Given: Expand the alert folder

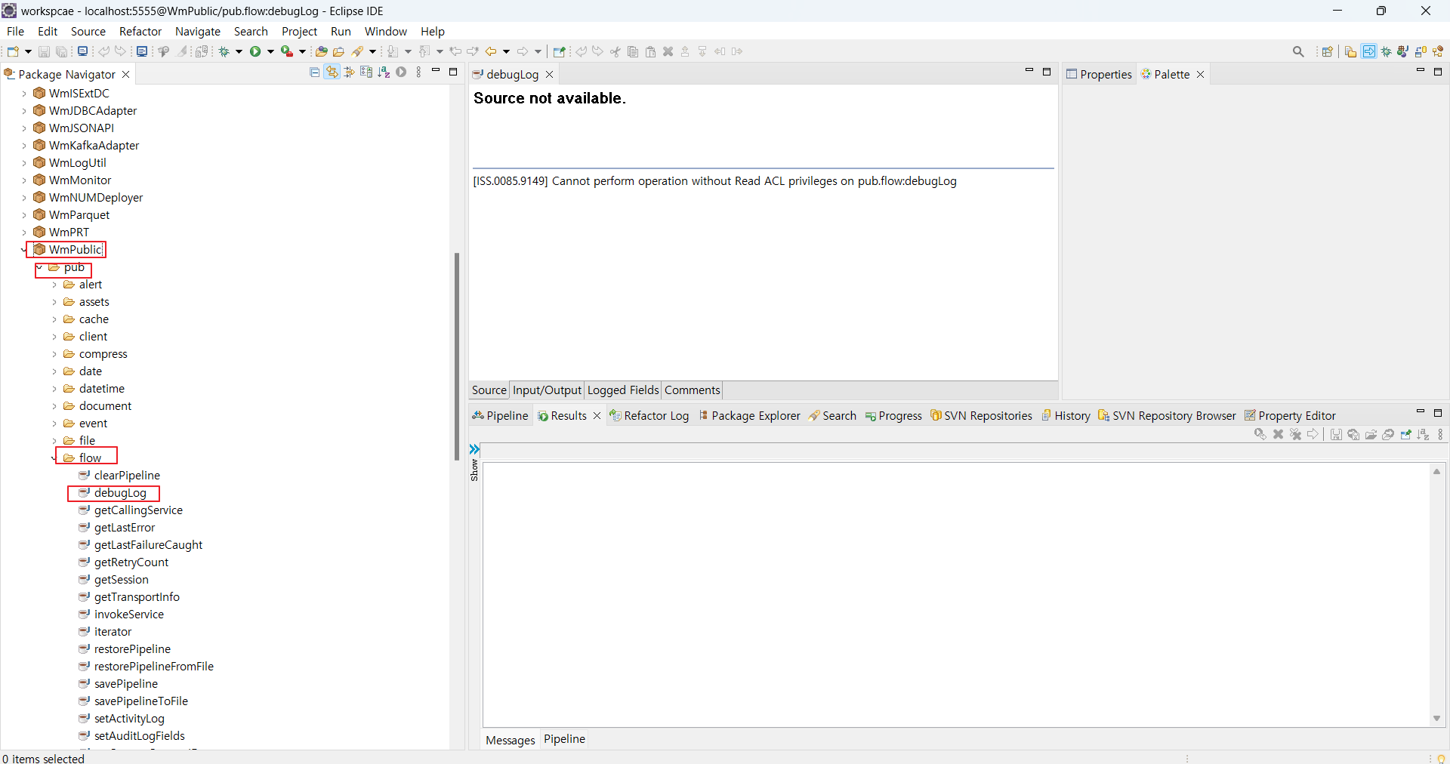Looking at the screenshot, I should pyautogui.click(x=54, y=285).
